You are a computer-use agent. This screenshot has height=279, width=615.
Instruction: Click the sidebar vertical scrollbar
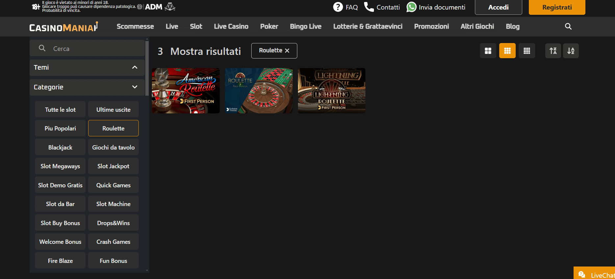click(147, 68)
